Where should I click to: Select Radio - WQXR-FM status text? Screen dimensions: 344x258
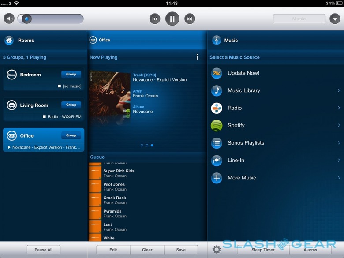pos(64,117)
